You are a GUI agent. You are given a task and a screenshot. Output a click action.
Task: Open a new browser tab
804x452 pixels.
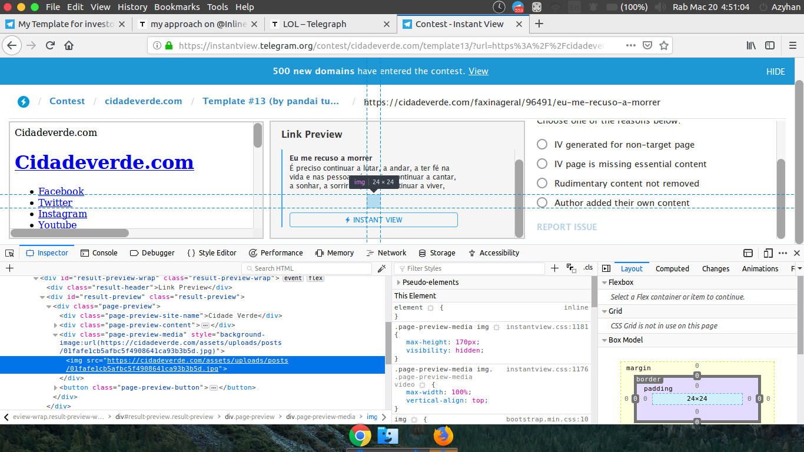539,24
